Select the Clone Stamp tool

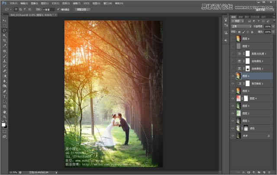[5, 61]
